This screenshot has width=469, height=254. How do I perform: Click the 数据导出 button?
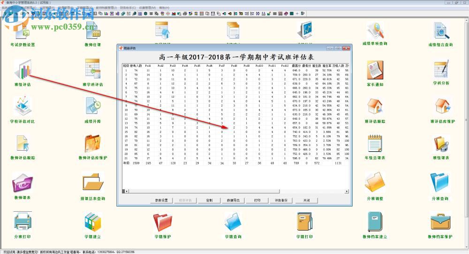[x=233, y=200]
